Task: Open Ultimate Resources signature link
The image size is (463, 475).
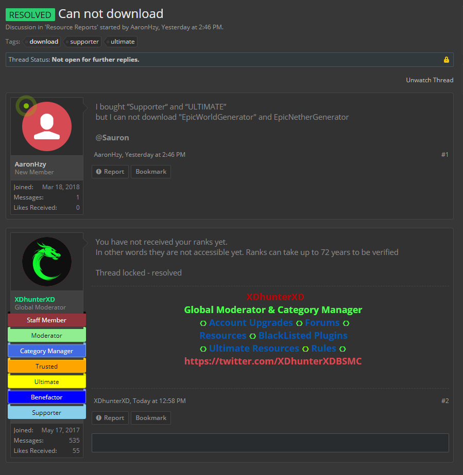Action: [x=254, y=349]
